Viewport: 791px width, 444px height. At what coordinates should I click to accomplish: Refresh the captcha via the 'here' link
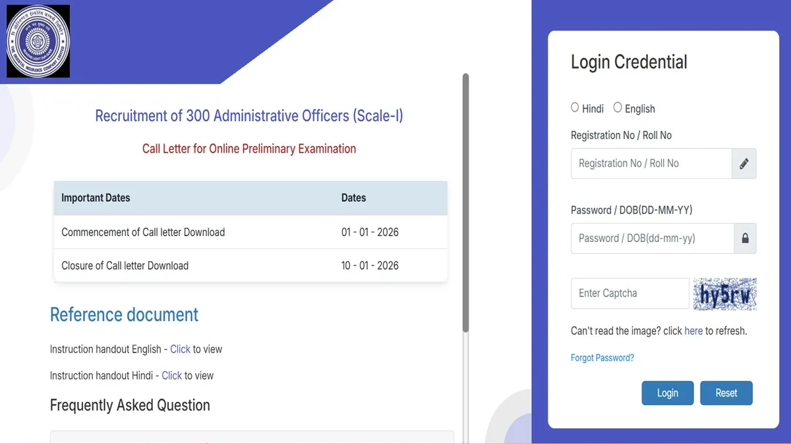(x=693, y=331)
